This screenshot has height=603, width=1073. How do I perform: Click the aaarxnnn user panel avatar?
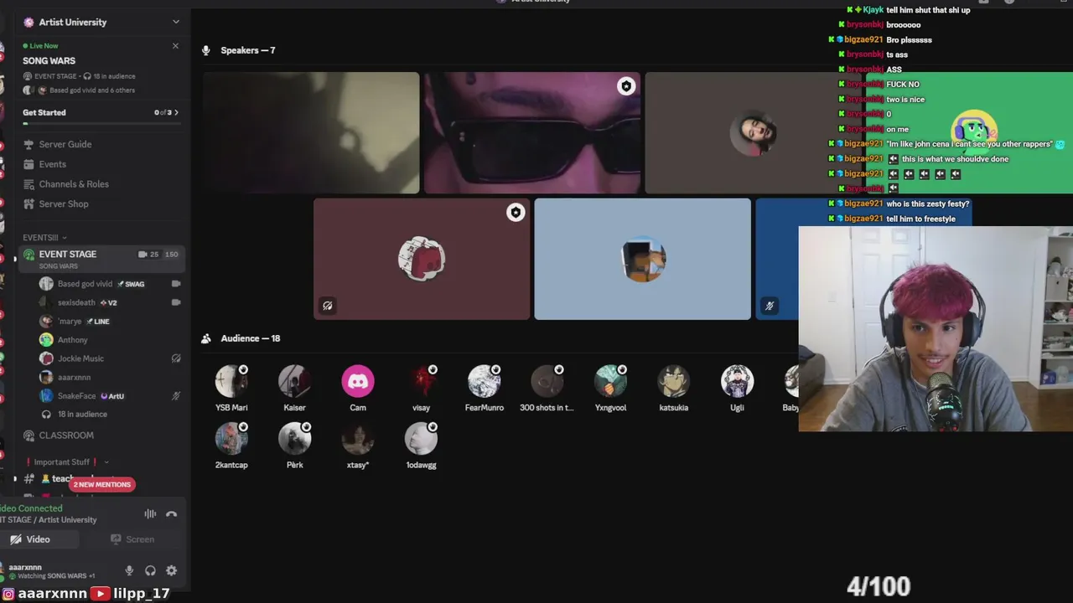3,570
